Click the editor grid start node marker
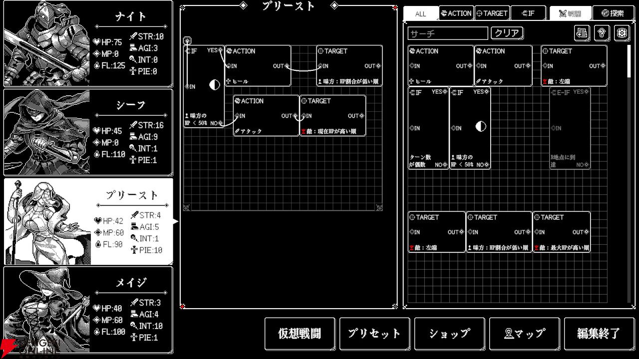The width and height of the screenshot is (639, 359). (x=187, y=40)
